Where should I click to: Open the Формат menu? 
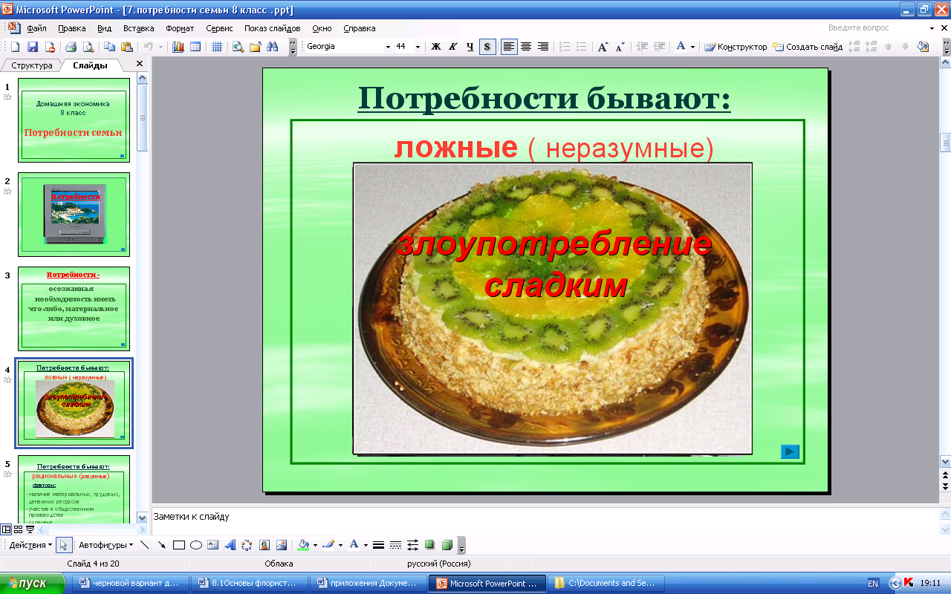coord(180,28)
